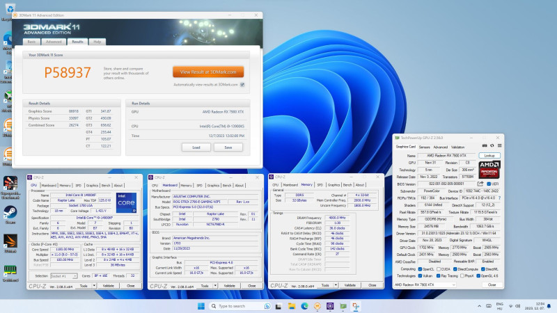Open the notification bell in the system tray

(549, 306)
